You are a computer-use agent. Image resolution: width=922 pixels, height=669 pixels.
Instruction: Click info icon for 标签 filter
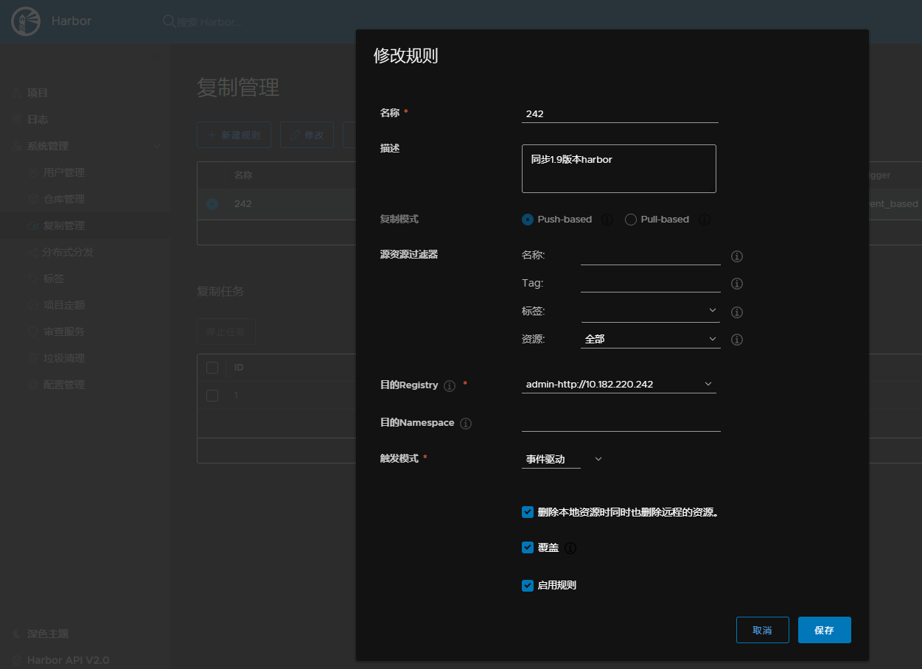coord(736,312)
